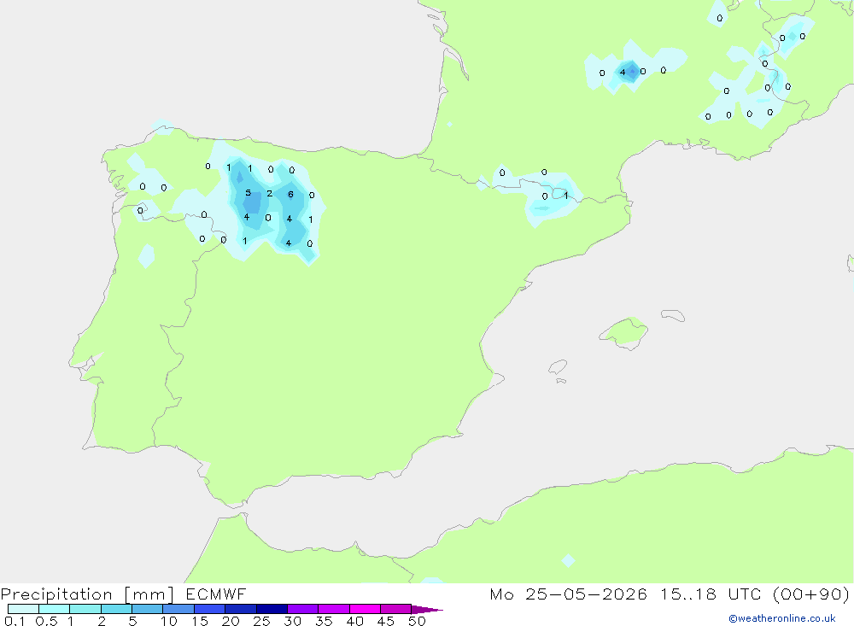Click the '40' legend label
Image resolution: width=854 pixels, height=626 pixels.
click(355, 621)
